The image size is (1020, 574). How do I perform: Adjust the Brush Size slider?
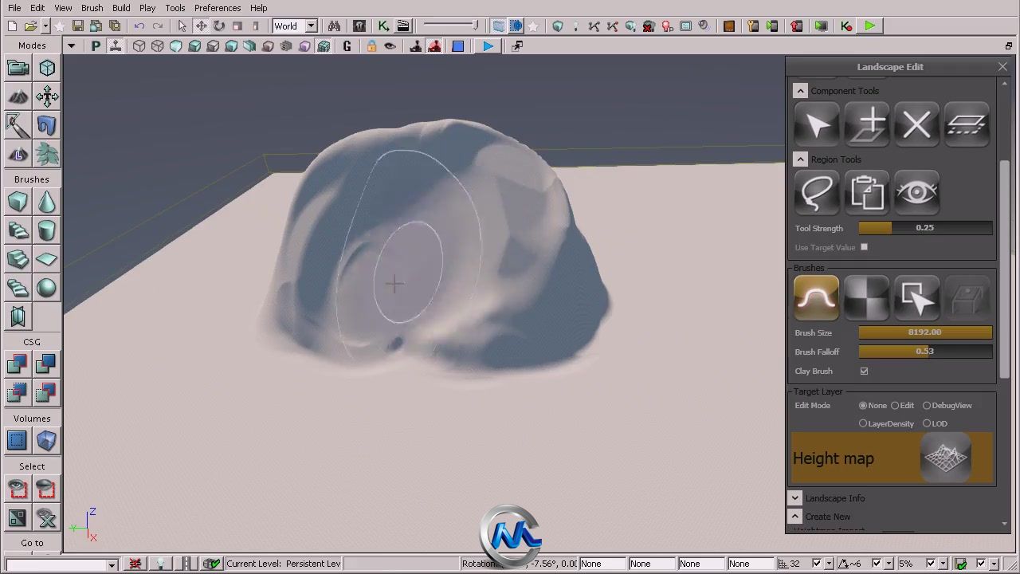click(925, 332)
